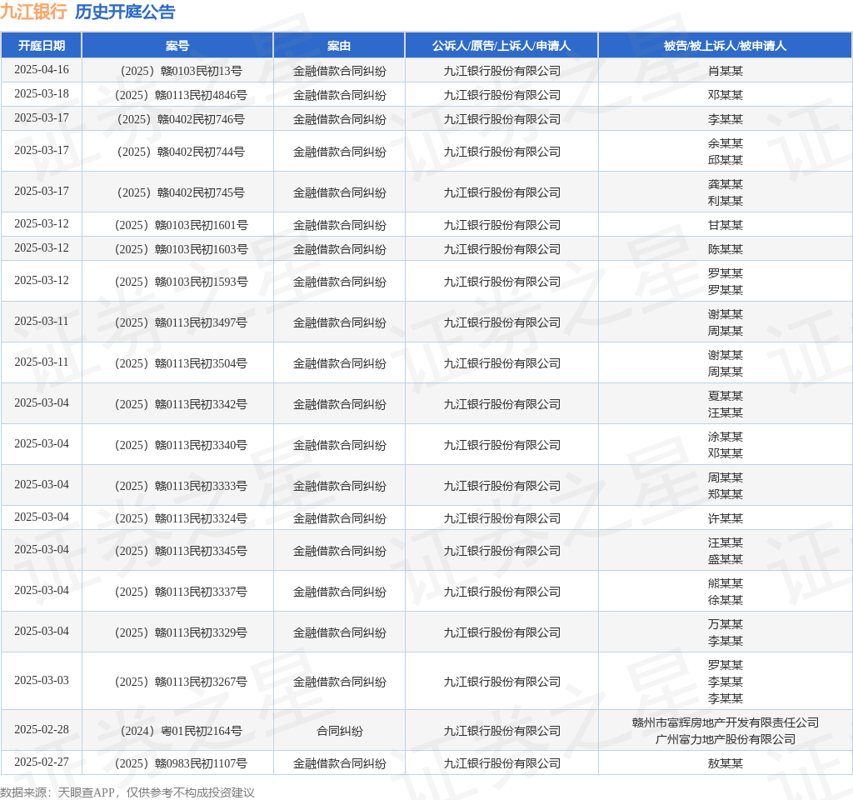Viewport: 853px width, 800px height.
Task: Select the 案由 column header
Action: coord(339,46)
